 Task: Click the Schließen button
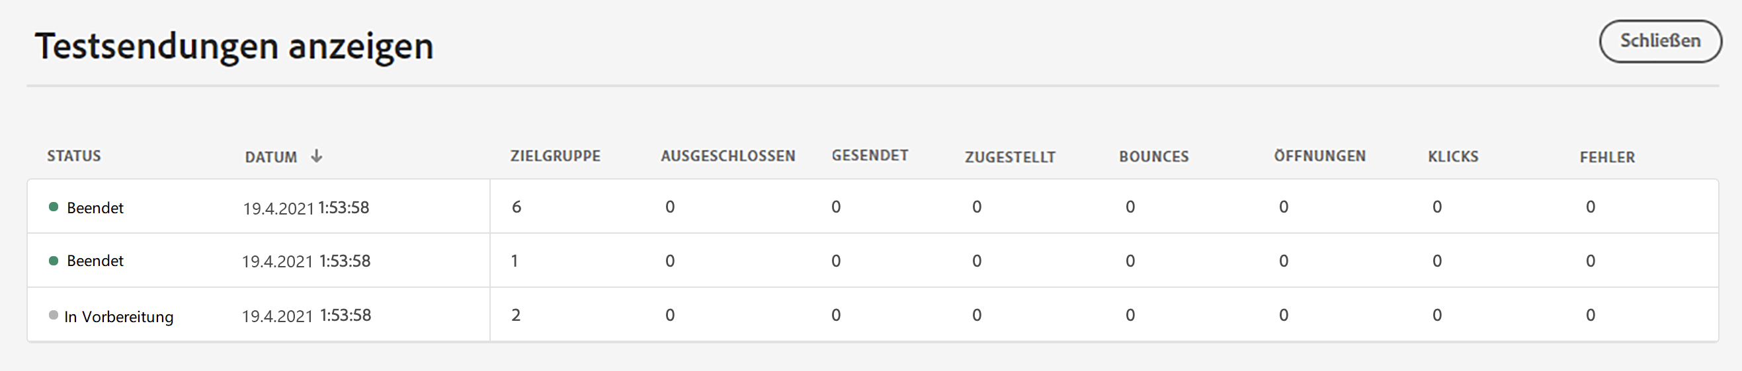[x=1659, y=41]
